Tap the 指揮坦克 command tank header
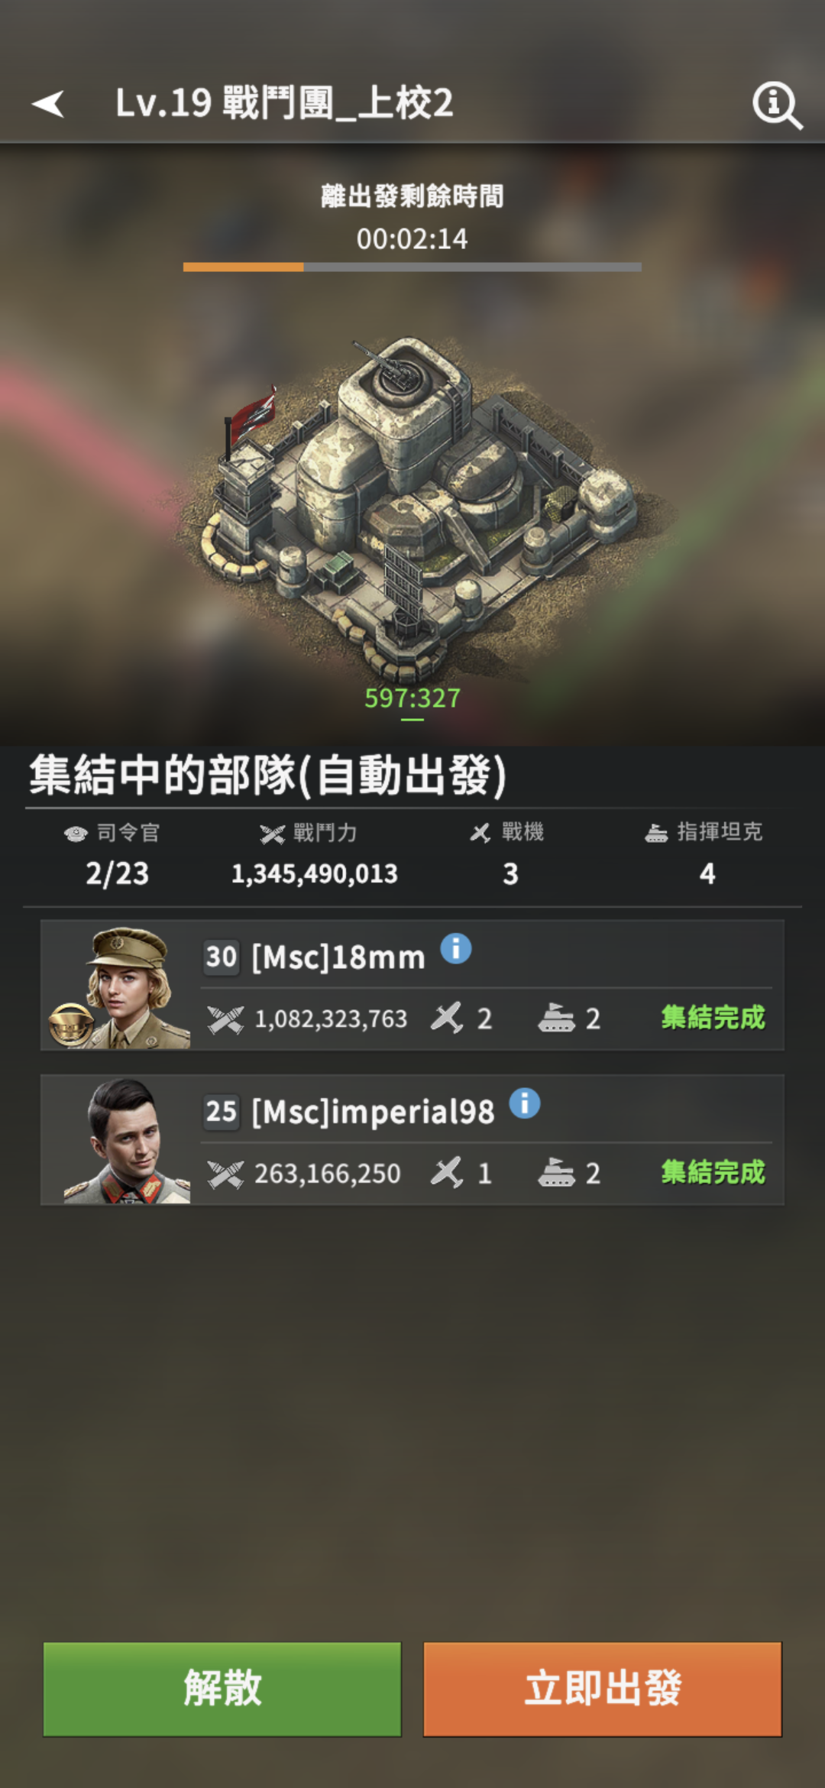This screenshot has height=1788, width=825. [x=704, y=832]
